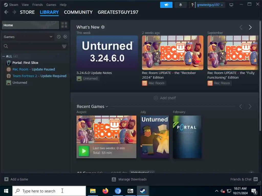Click previous arrow in Recent Games
Image resolution: width=262 pixels, height=196 pixels.
(241, 106)
